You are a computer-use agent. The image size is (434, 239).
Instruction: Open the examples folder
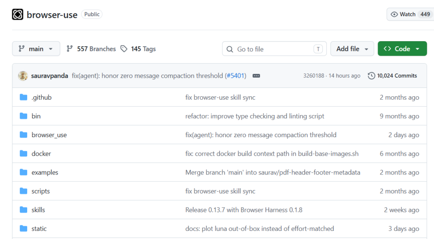(45, 172)
